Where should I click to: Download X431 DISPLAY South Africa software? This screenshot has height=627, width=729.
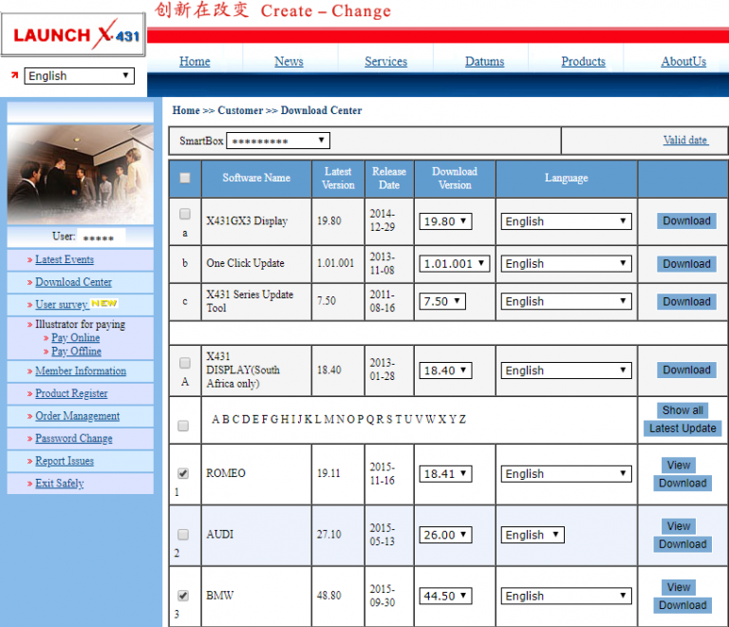(686, 370)
